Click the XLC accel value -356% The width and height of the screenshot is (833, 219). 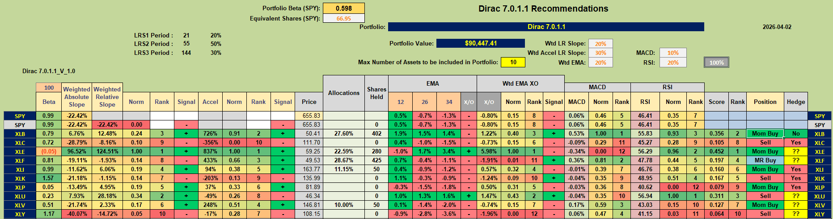[x=210, y=142]
